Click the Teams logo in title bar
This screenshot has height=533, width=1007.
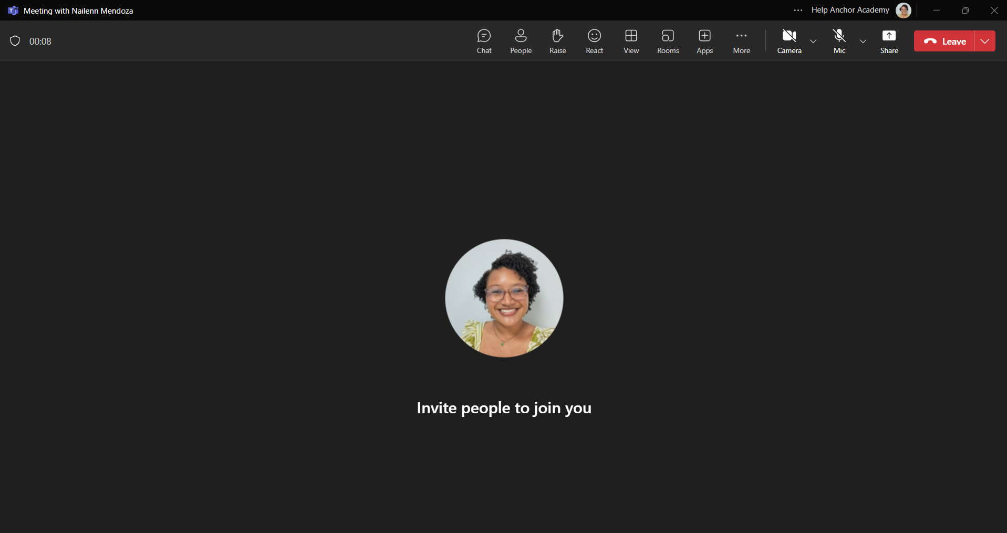click(13, 11)
